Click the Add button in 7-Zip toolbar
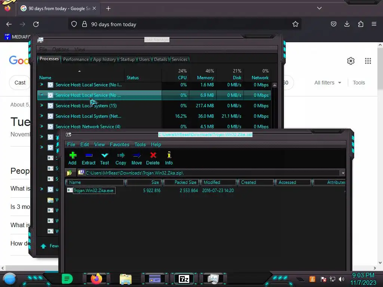The image size is (383, 287). point(72,158)
